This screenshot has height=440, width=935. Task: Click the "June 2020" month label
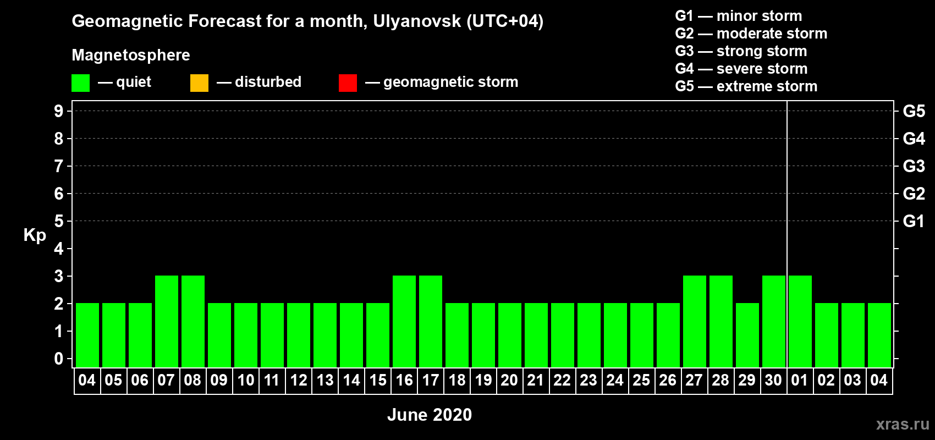[430, 415]
